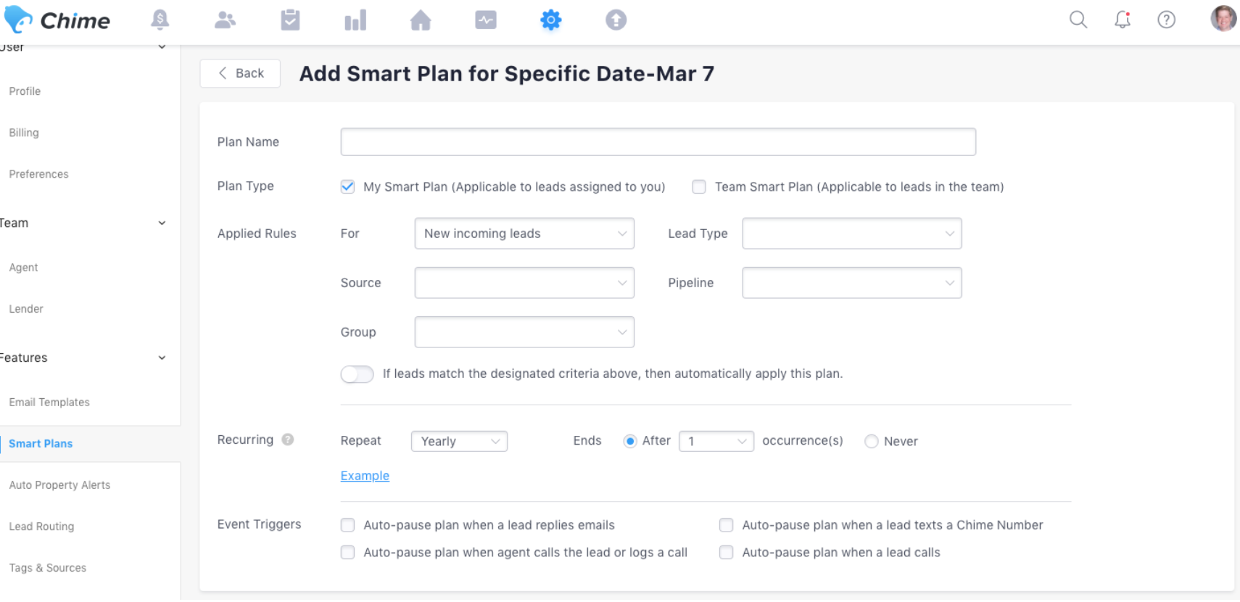The width and height of the screenshot is (1240, 602).
Task: Collapse the Features sidebar section
Action: [x=162, y=358]
